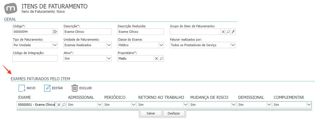
Task: Open the Unidade de Faturamento dropdown
Action: tap(109, 45)
